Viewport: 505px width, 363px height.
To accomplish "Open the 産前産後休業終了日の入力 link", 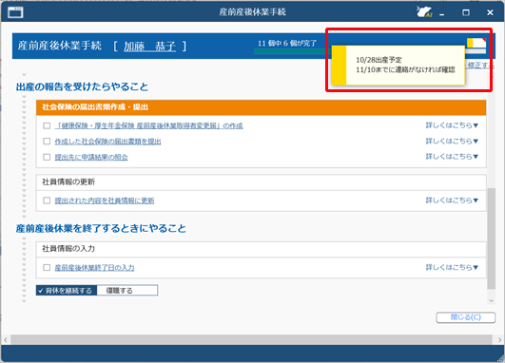I will [94, 267].
